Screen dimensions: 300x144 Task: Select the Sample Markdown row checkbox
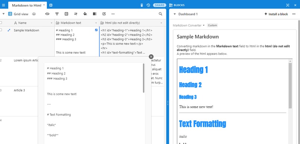(x=1, y=30)
